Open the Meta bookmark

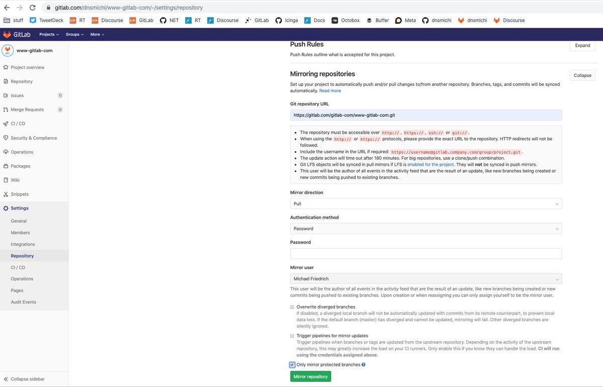pyautogui.click(x=406, y=21)
